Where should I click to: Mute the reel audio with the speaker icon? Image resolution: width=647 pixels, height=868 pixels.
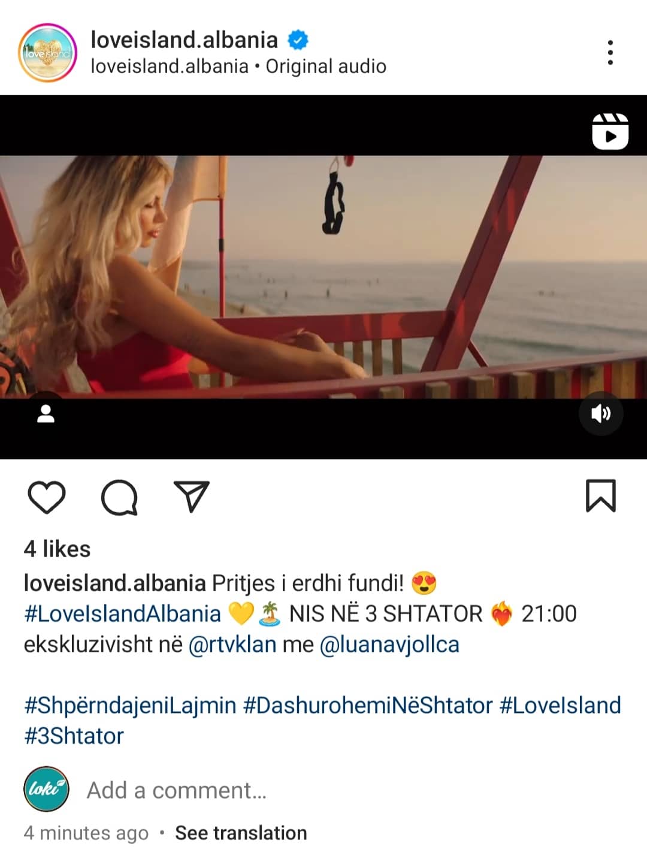coord(601,413)
